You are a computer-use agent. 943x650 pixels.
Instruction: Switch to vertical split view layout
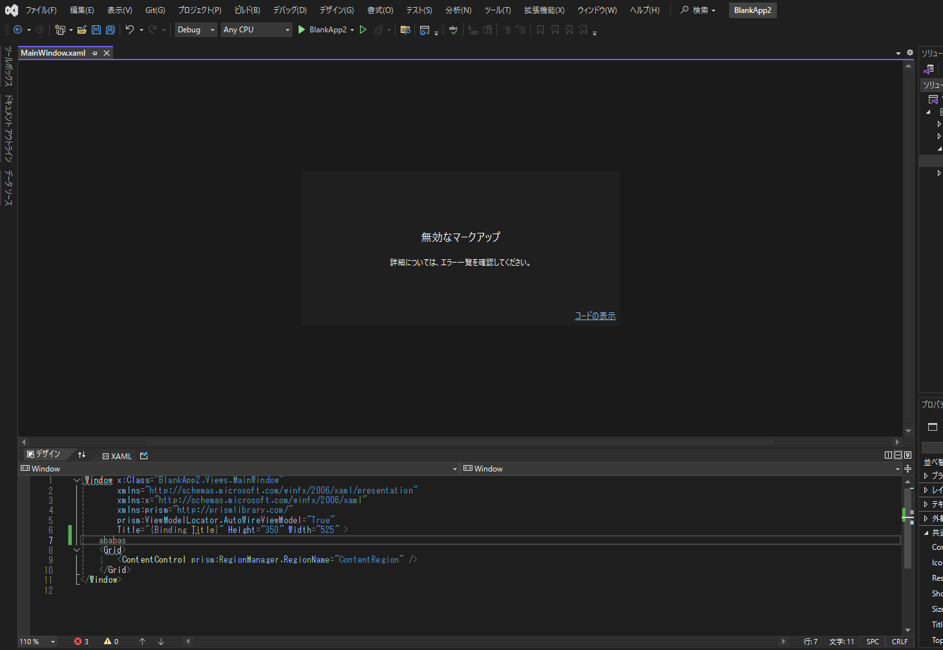(888, 455)
